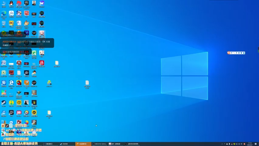Select the blue round smiley face icon
Image resolution: width=259 pixels, height=146 pixels.
click(4, 113)
